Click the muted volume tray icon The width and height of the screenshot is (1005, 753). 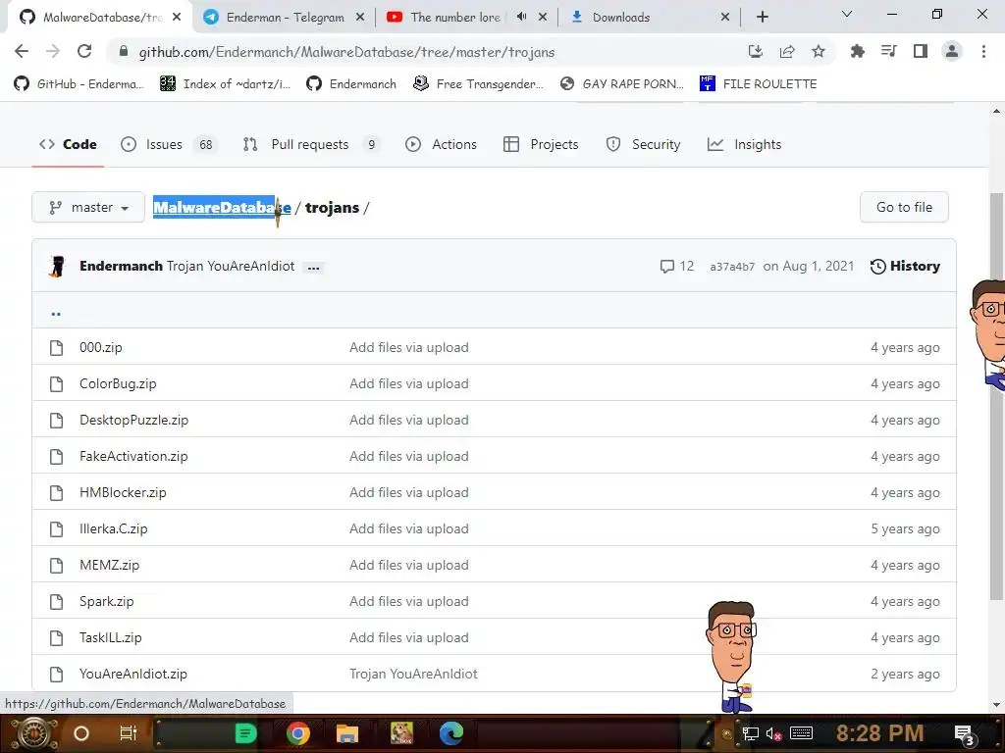pos(773,733)
